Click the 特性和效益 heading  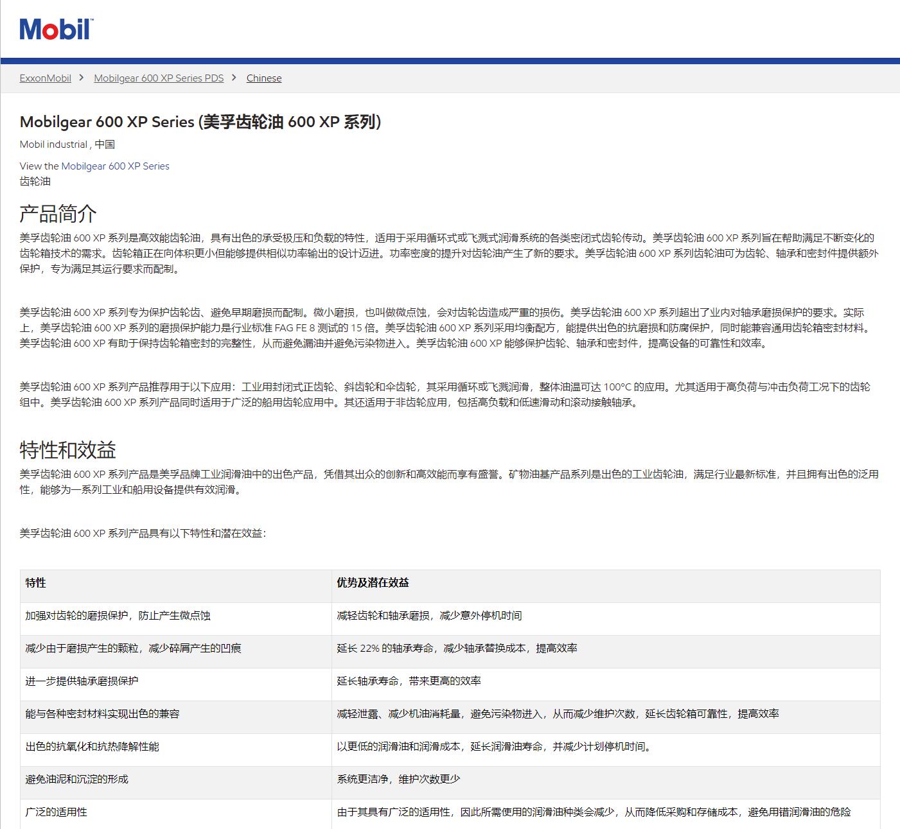pyautogui.click(x=68, y=450)
